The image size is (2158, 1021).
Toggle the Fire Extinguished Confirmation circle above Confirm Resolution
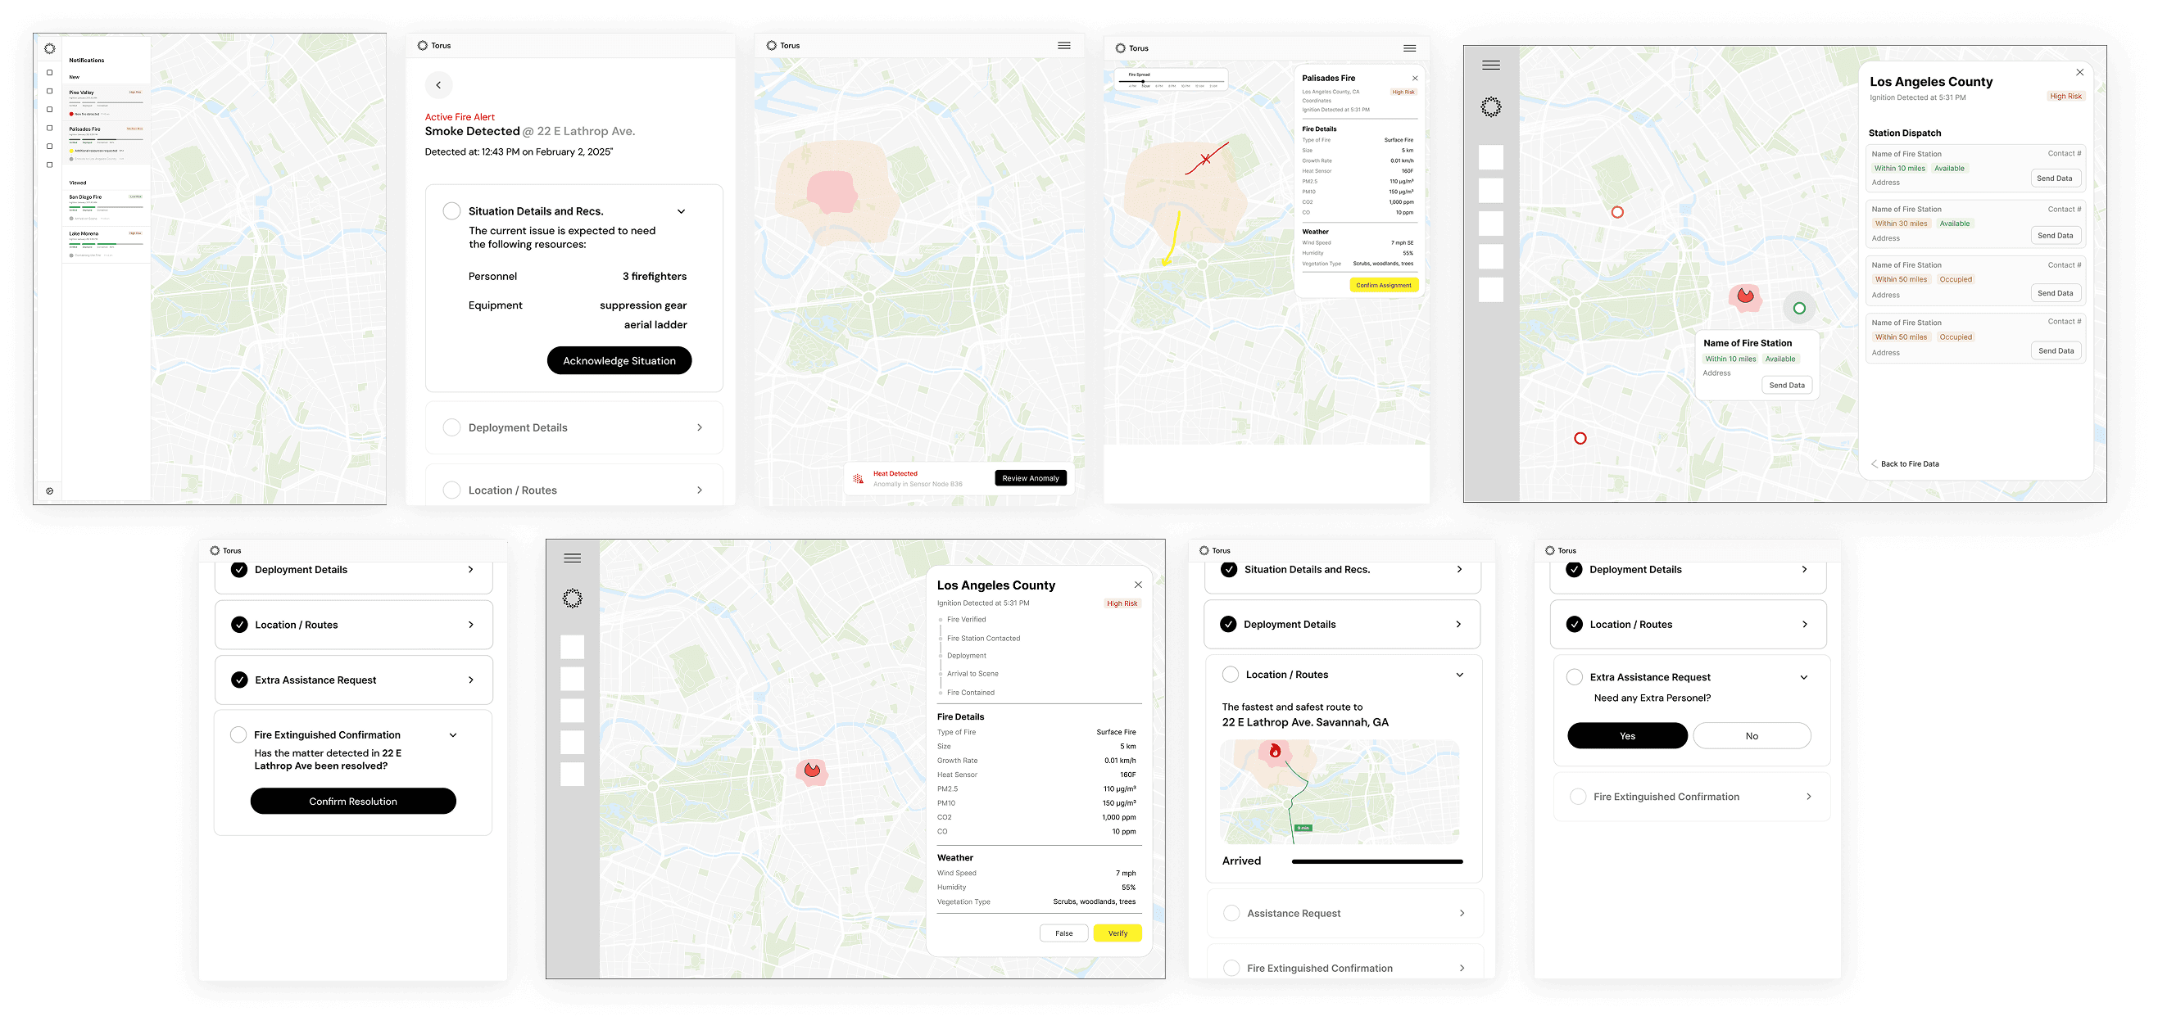[238, 734]
